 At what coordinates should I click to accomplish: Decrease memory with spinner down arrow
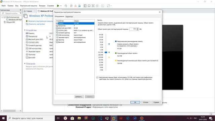point(137,30)
